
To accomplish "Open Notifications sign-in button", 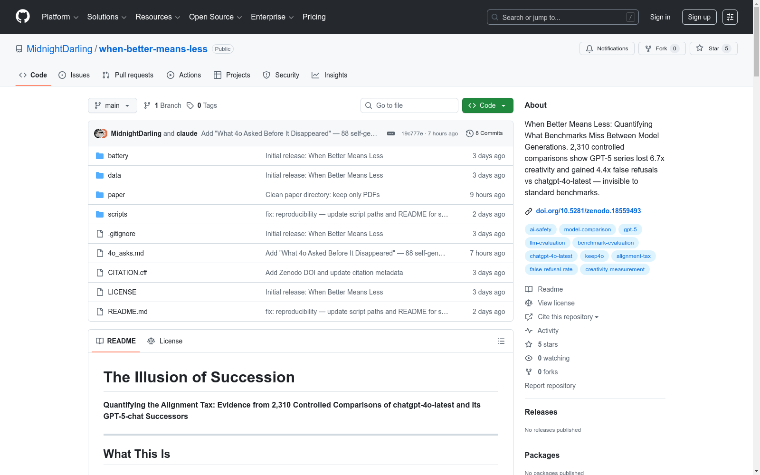I will pyautogui.click(x=607, y=48).
